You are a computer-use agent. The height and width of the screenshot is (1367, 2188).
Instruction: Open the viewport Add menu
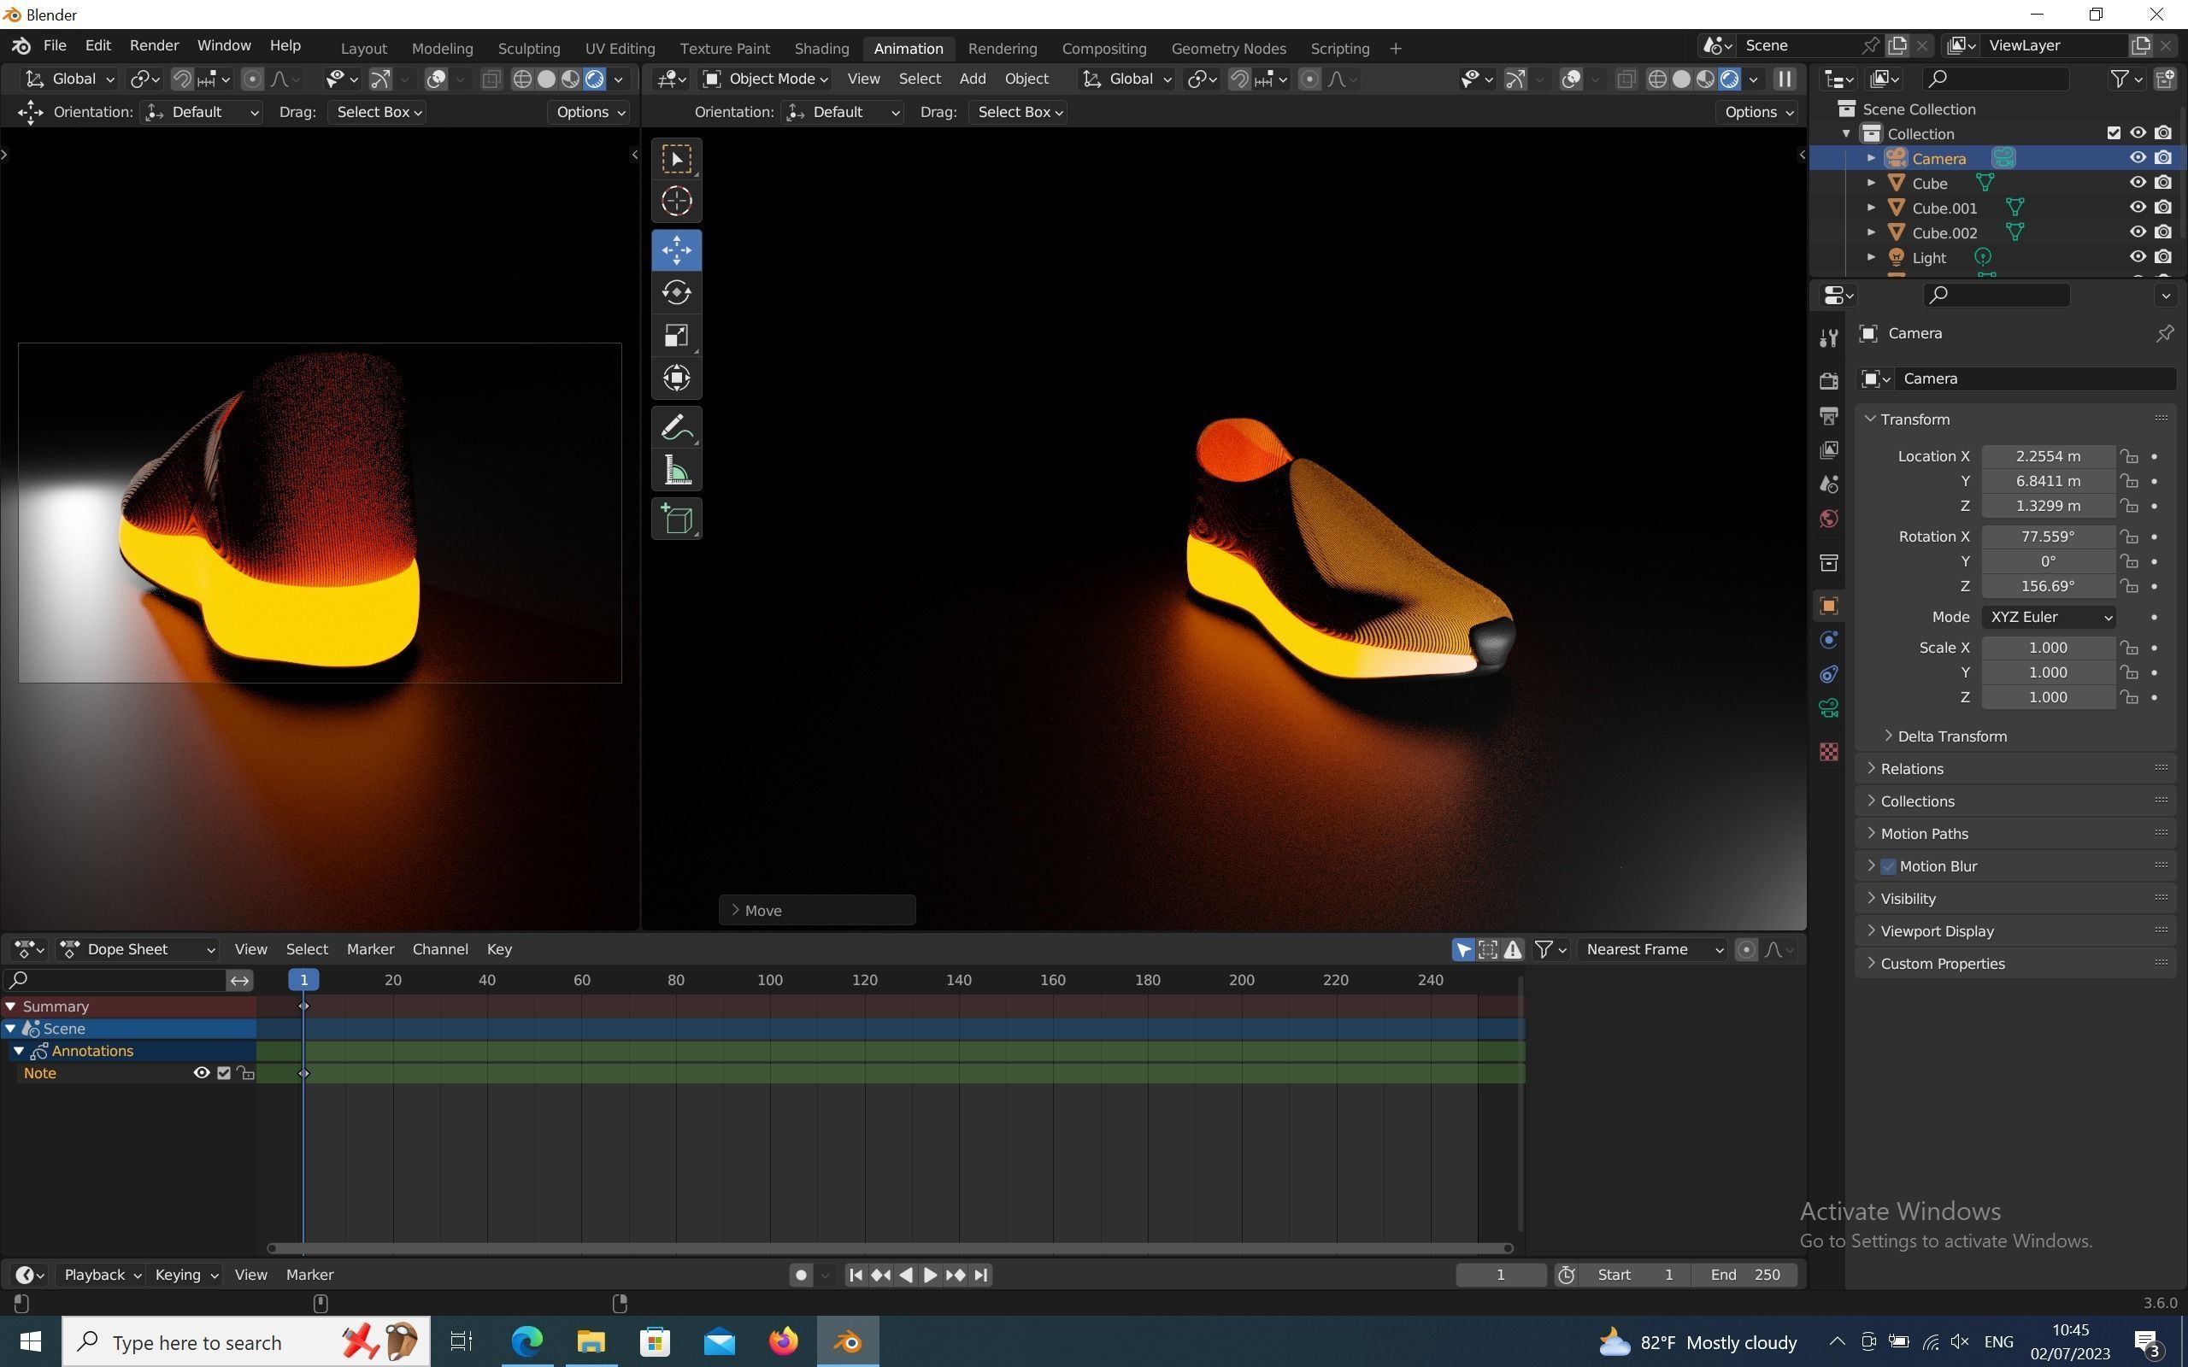pos(972,79)
